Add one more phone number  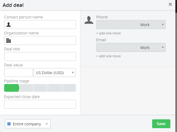click(109, 33)
